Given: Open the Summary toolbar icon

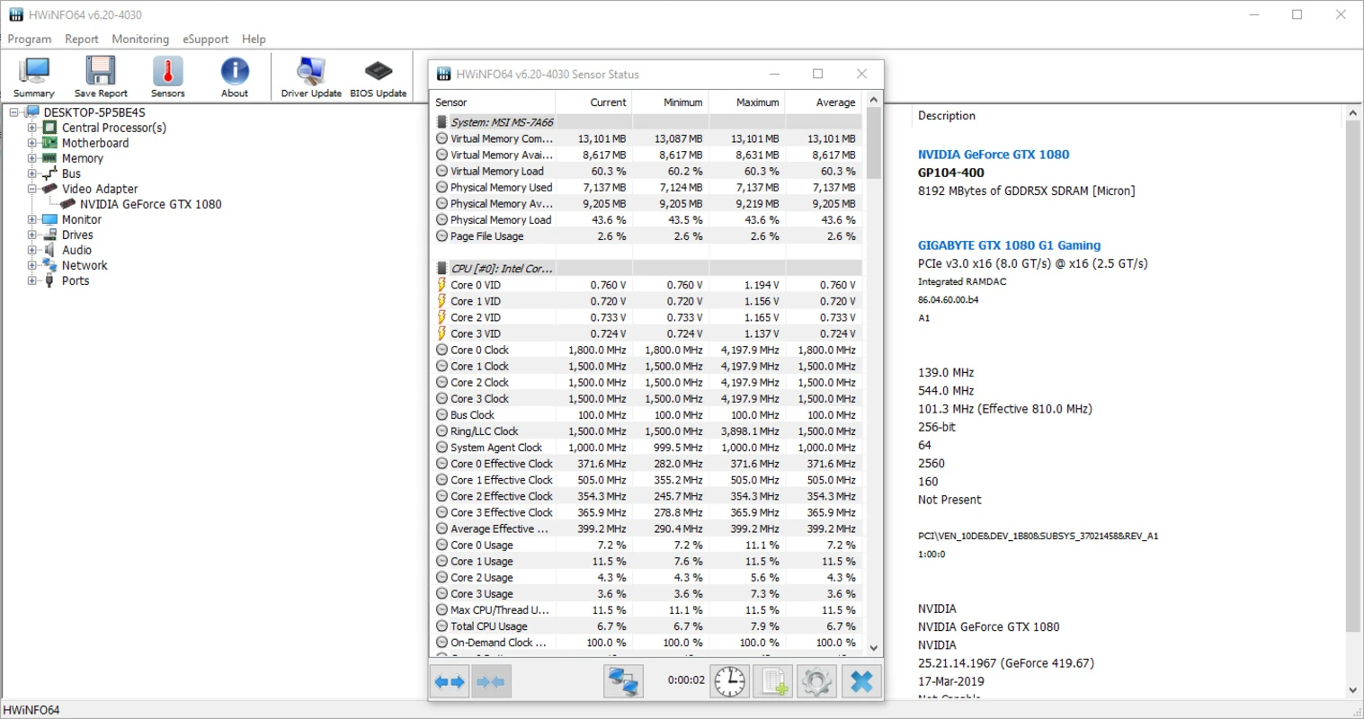Looking at the screenshot, I should coord(34,75).
